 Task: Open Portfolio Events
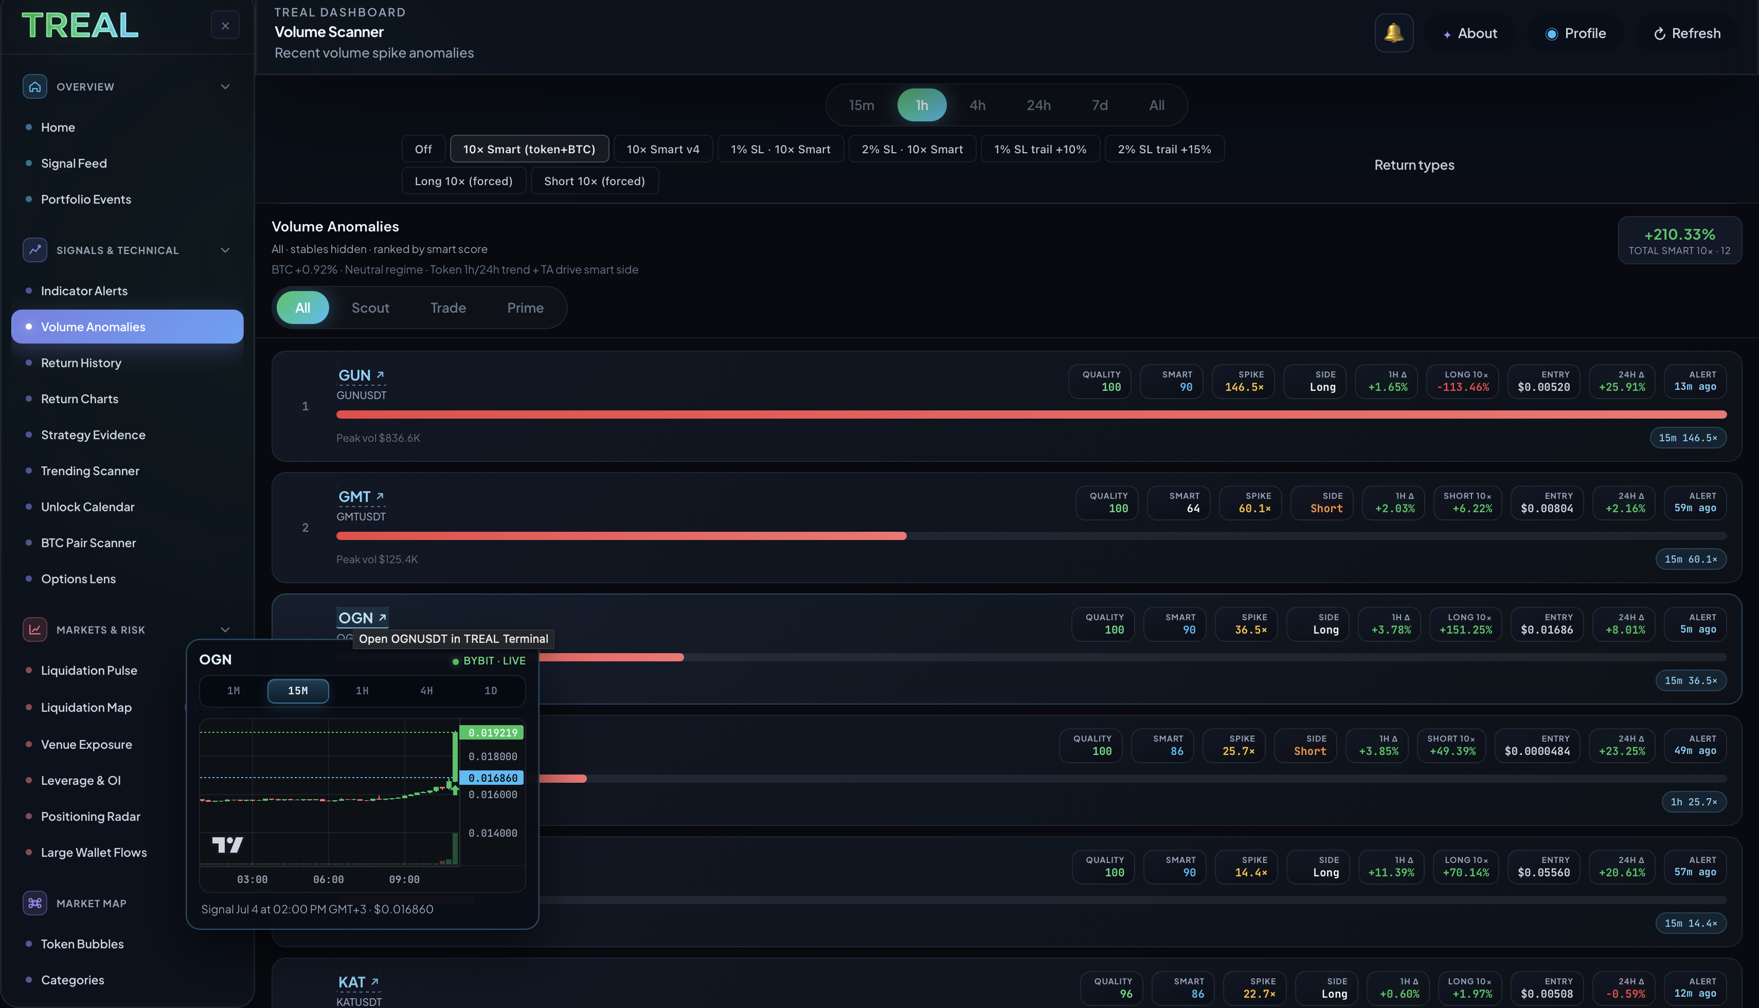[128, 200]
